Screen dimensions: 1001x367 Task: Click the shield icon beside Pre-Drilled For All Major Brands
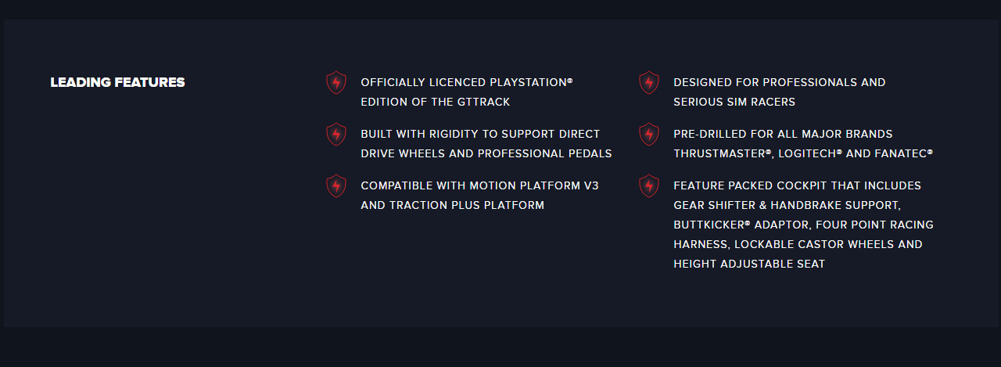pos(649,134)
